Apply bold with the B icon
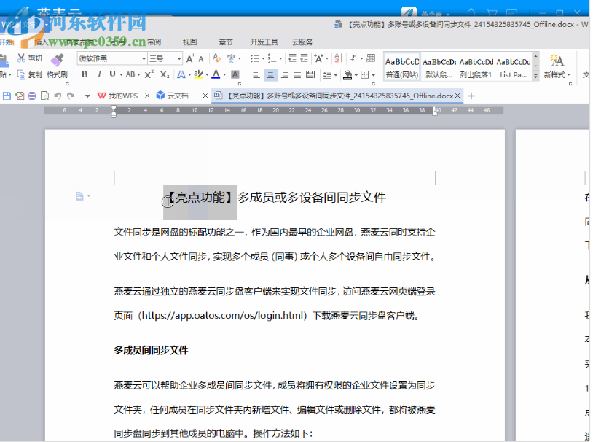This screenshot has width=593, height=442. point(85,75)
